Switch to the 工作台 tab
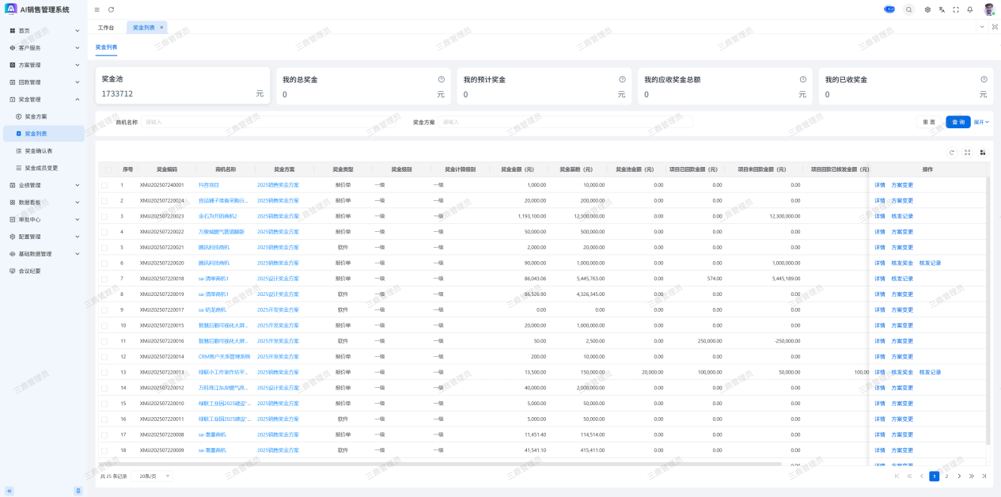The height and width of the screenshot is (497, 1001). [x=106, y=28]
